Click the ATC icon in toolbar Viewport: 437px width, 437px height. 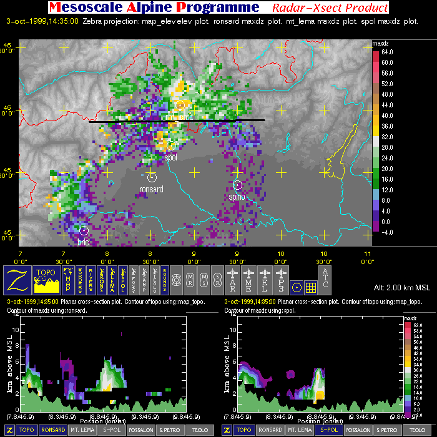tap(325, 279)
